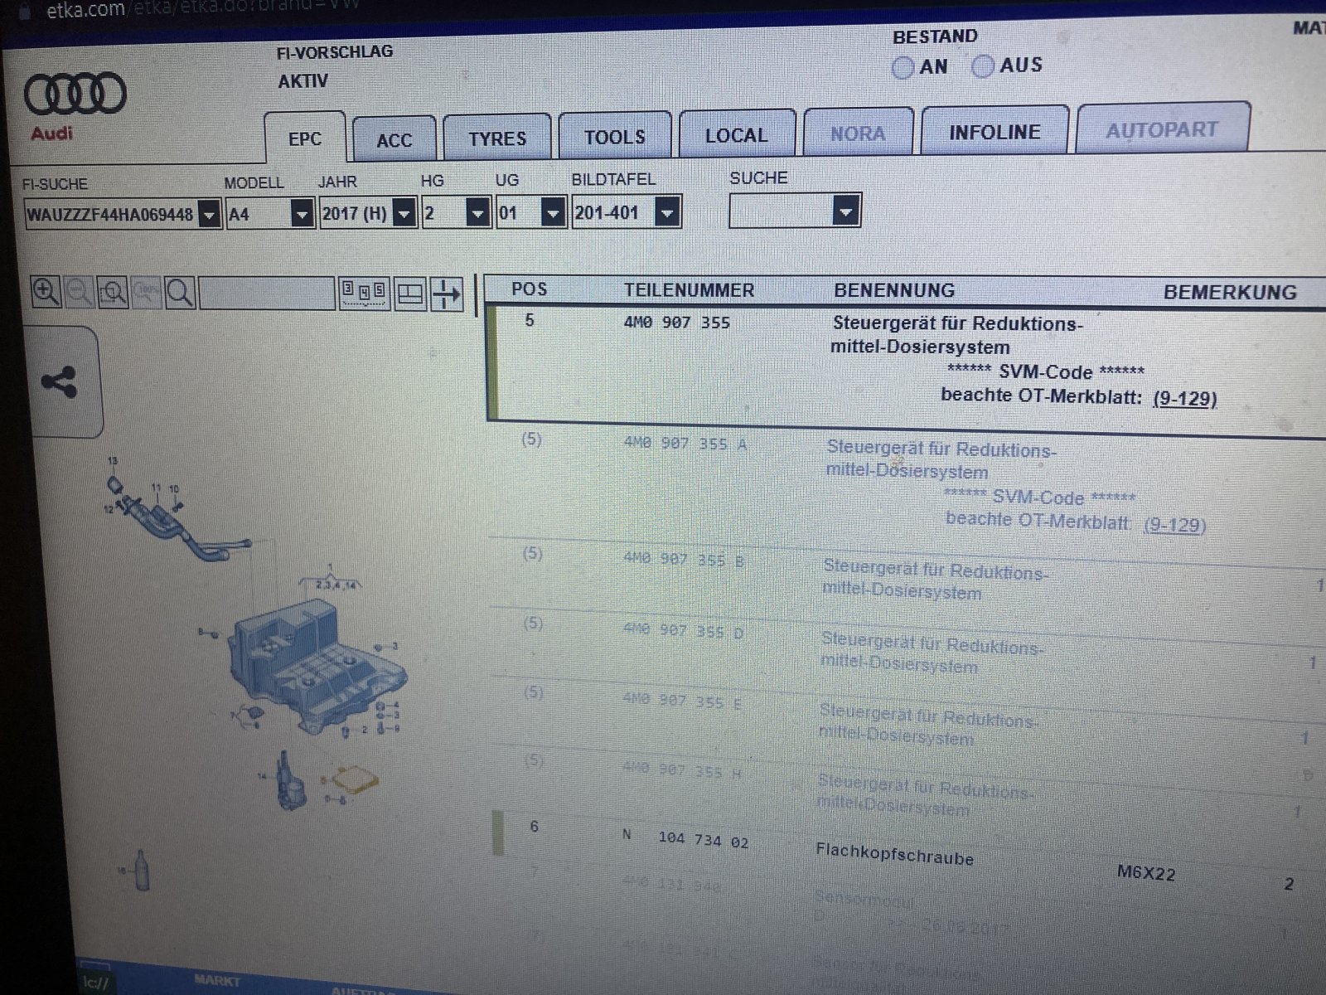Click the browser address bar with etka.com
Screen dimensions: 1326x995
(x=203, y=8)
